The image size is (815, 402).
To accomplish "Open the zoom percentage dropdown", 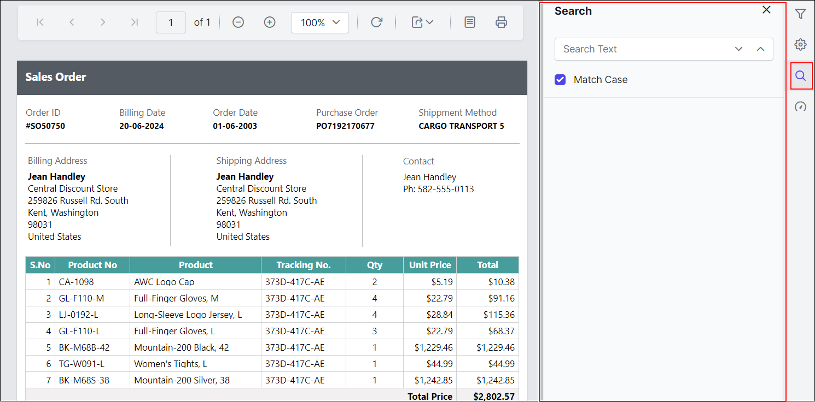I will click(x=320, y=22).
